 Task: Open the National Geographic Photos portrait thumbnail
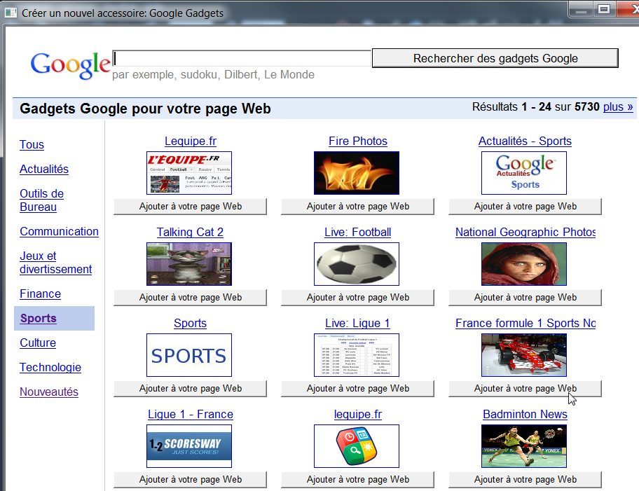[524, 263]
